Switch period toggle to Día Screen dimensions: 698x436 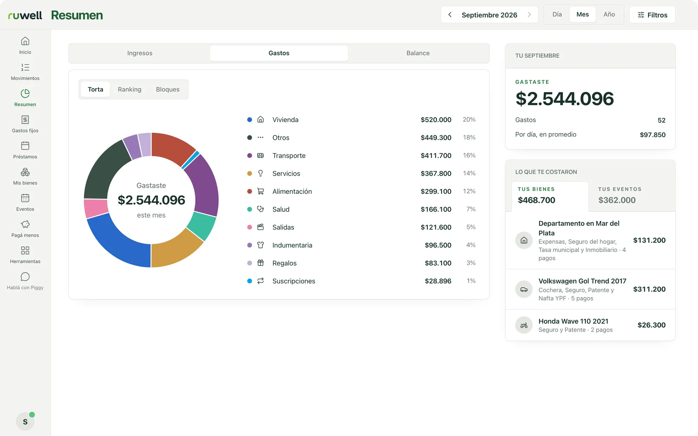point(557,15)
